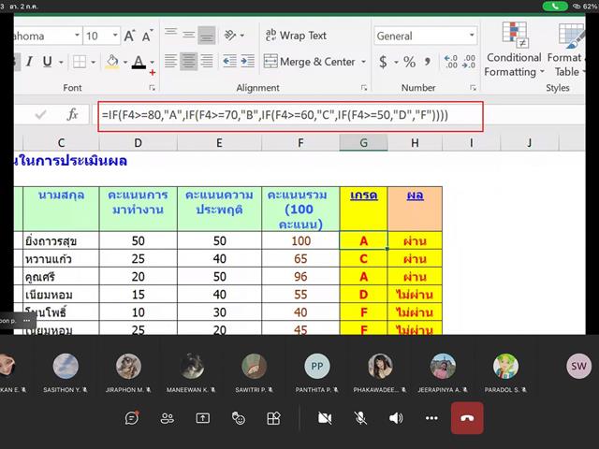The width and height of the screenshot is (599, 449).
Task: Toggle underline formatting
Action: click(48, 62)
